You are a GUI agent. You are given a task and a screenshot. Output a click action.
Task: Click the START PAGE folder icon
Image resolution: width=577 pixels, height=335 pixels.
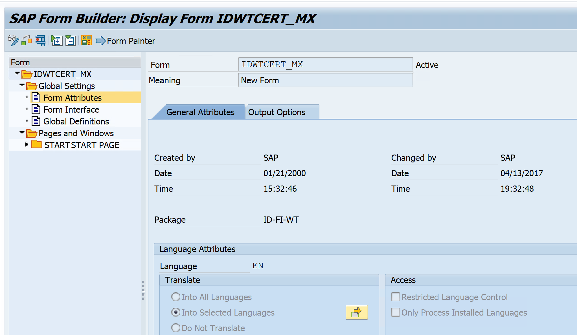(37, 144)
